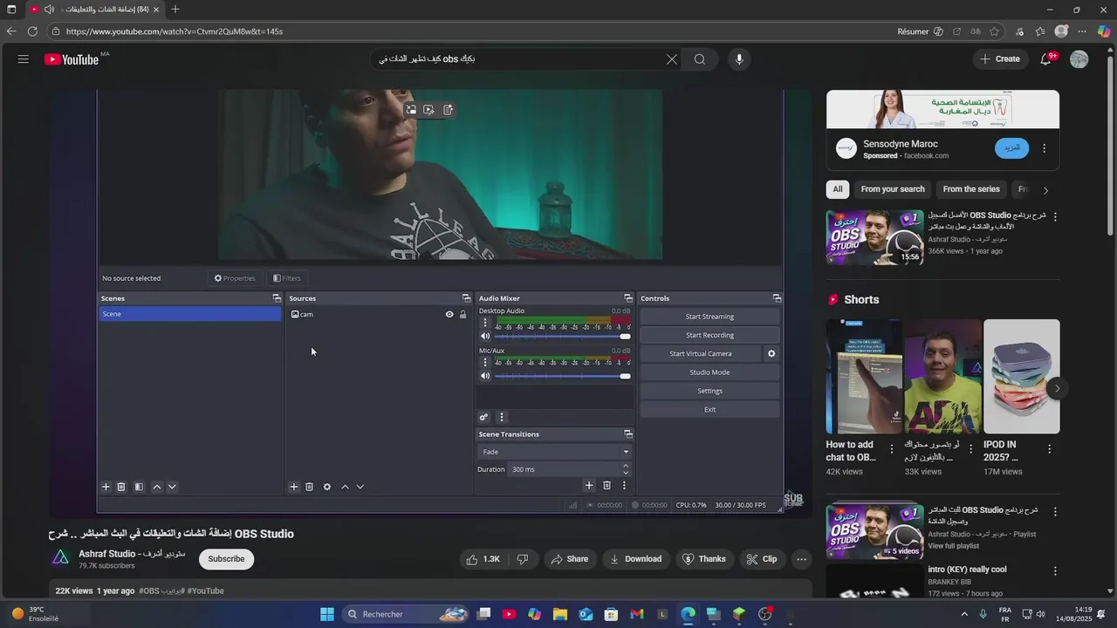Open Mic/Aux three-dot options menu

pyautogui.click(x=485, y=363)
